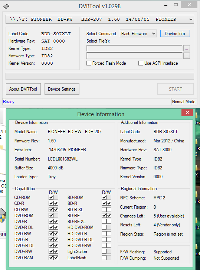Toggle HD DVD-ROM read checkbox
The width and height of the screenshot is (200, 270).
pos(104,227)
